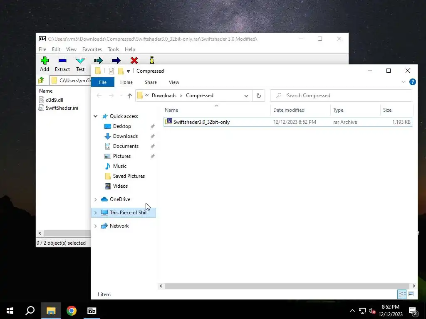
Task: Open the Recent locations dropdown arrow
Action: pyautogui.click(x=121, y=96)
